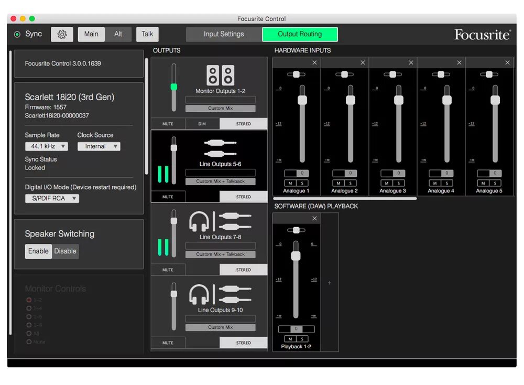The image size is (524, 385).
Task: Open the settings gear icon
Action: pos(62,34)
